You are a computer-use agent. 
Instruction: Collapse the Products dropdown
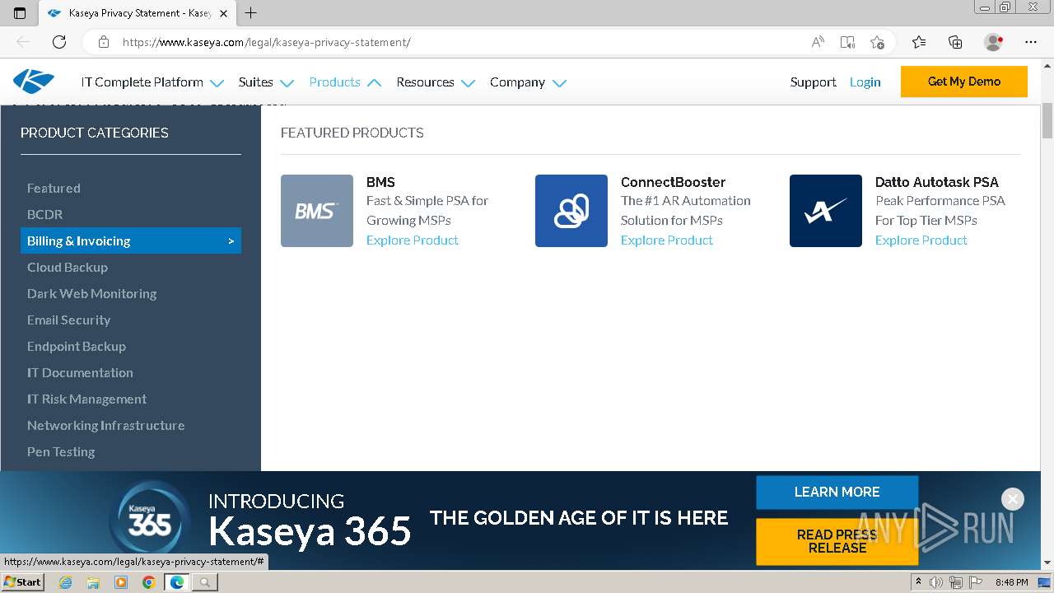345,82
